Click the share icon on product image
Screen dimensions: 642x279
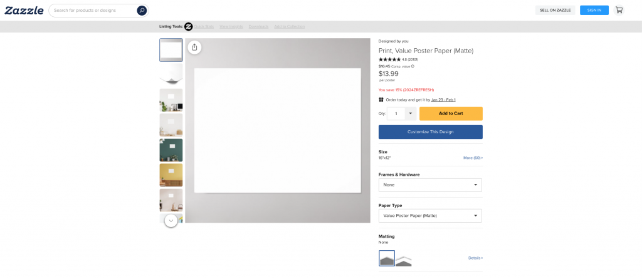click(194, 47)
